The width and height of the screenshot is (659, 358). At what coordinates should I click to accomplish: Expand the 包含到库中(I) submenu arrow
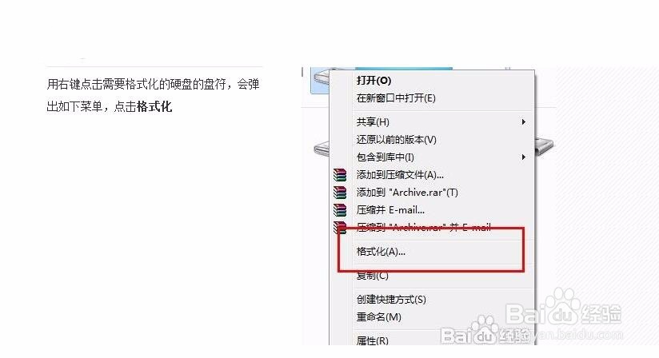click(x=523, y=157)
